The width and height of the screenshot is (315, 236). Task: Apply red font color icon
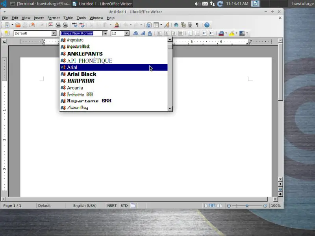click(x=221, y=33)
